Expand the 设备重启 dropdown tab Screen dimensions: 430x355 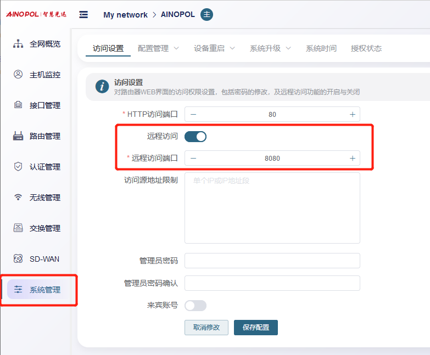pos(214,48)
